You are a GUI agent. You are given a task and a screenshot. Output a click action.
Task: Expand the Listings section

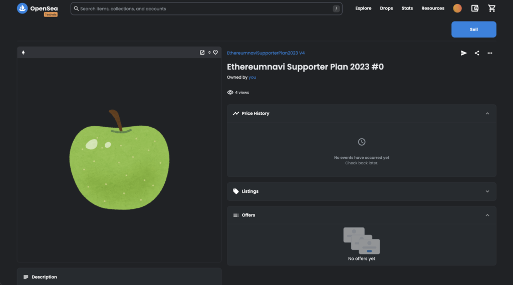pyautogui.click(x=487, y=191)
